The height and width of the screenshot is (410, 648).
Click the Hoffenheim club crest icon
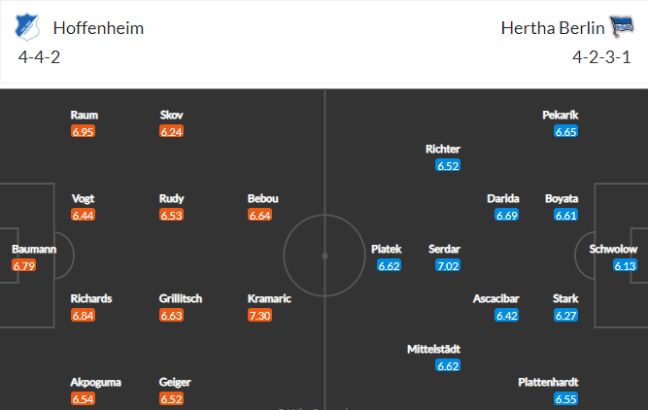pos(27,28)
